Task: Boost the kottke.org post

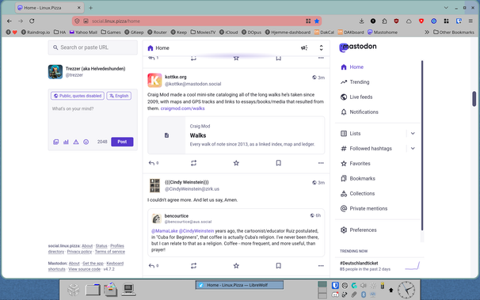Action: point(193,163)
